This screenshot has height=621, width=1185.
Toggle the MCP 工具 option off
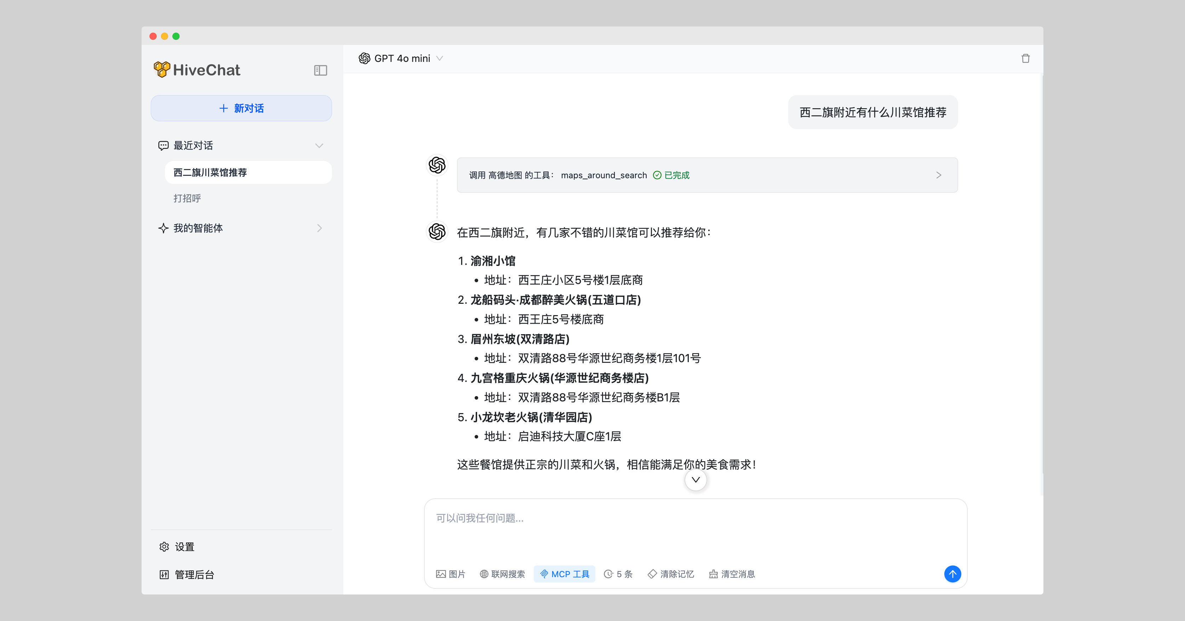565,574
